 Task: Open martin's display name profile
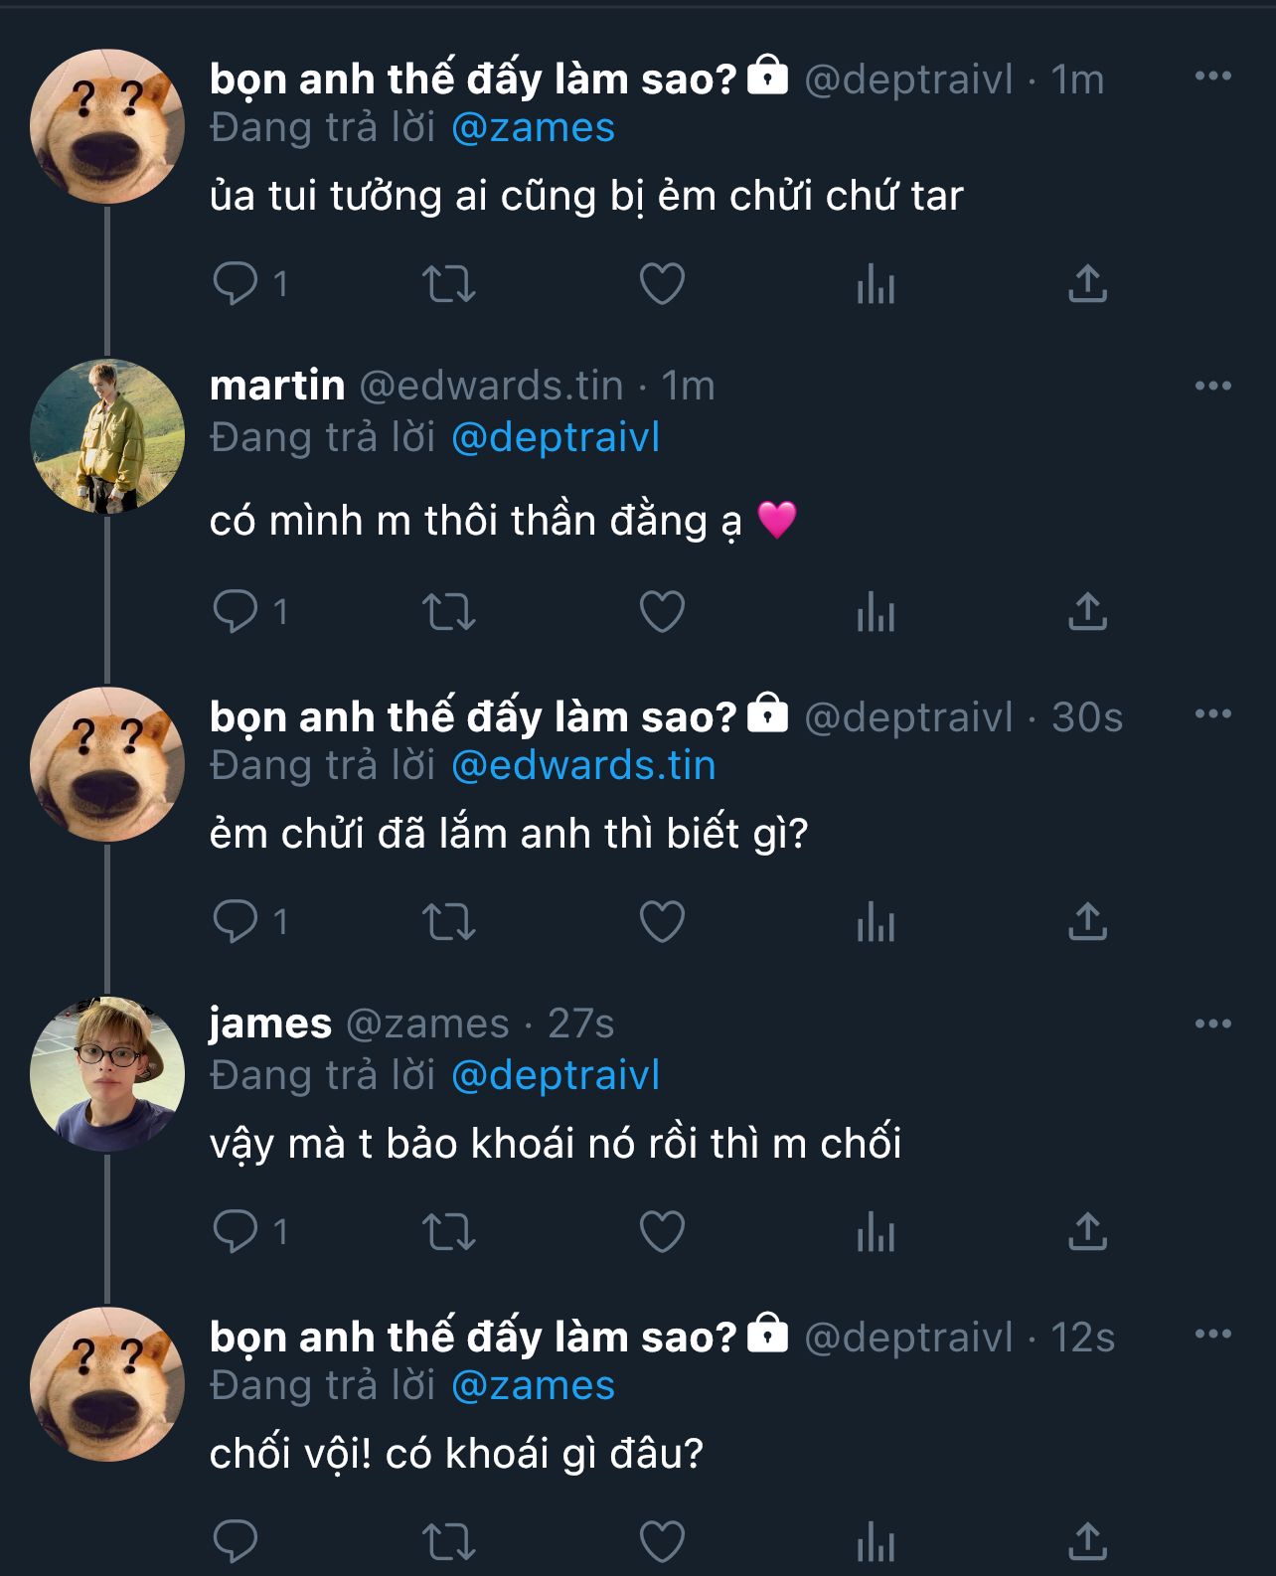coord(277,386)
